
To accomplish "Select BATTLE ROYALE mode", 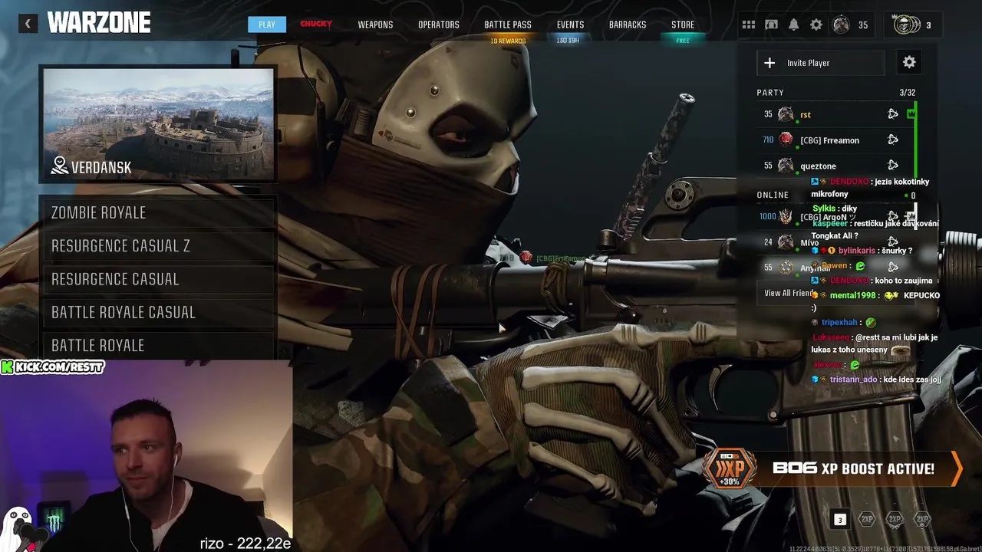I will point(157,345).
